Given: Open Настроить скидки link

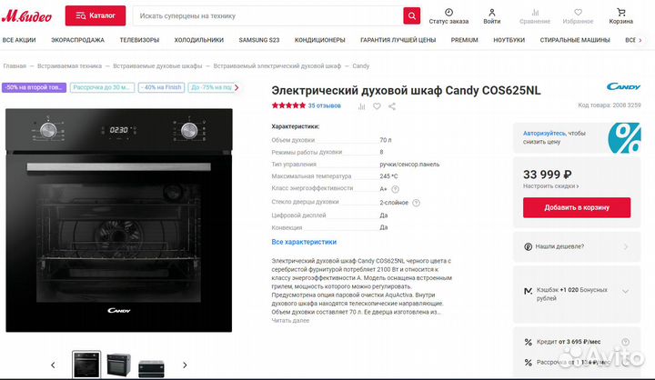Looking at the screenshot, I should 550,186.
